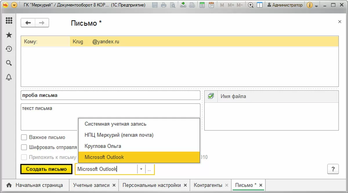Image resolution: width=348 pixels, height=193 pixels.
Task: Open the calculator from top toolbar
Action: tap(202, 5)
